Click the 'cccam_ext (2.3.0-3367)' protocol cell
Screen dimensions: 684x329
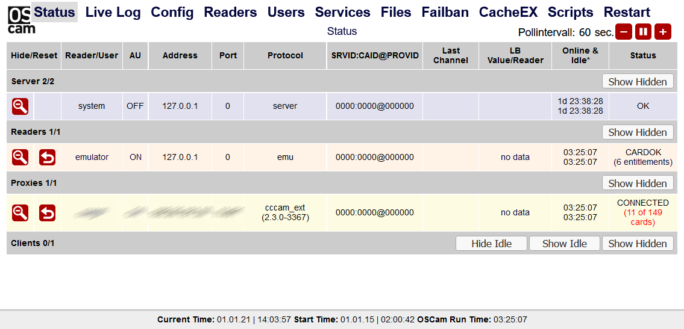(x=285, y=213)
